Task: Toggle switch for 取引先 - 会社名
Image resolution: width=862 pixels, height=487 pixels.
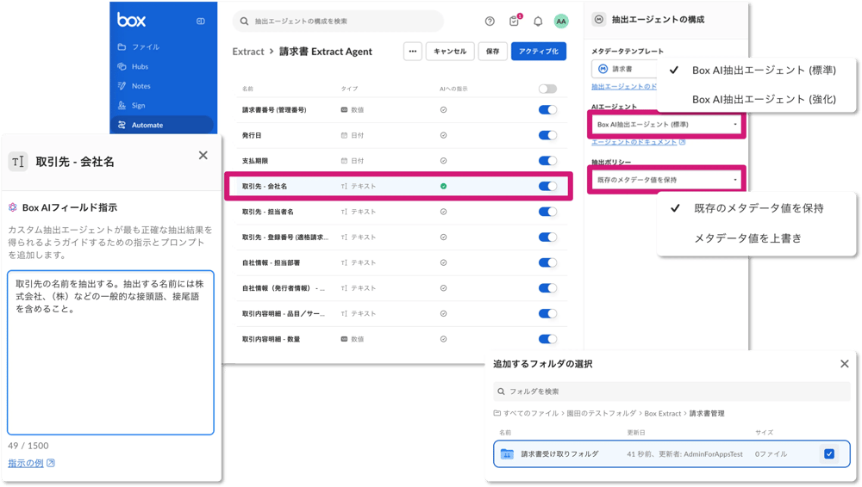Action: coord(547,186)
